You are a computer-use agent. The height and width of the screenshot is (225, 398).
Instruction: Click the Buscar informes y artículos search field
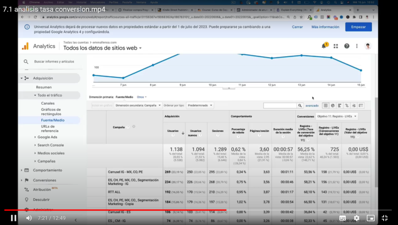54,61
